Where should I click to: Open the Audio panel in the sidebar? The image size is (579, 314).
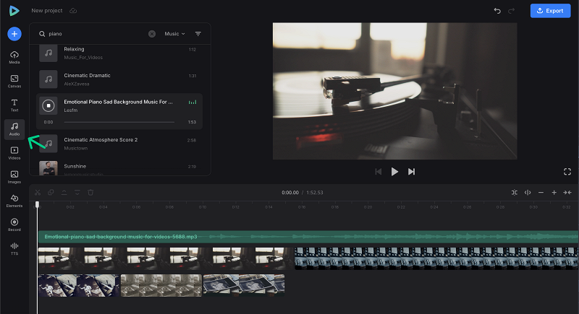tap(14, 129)
